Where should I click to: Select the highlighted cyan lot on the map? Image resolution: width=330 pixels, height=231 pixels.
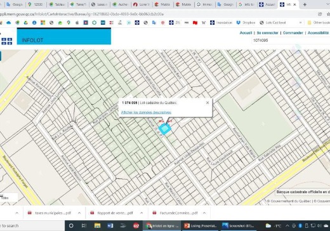pyautogui.click(x=164, y=129)
